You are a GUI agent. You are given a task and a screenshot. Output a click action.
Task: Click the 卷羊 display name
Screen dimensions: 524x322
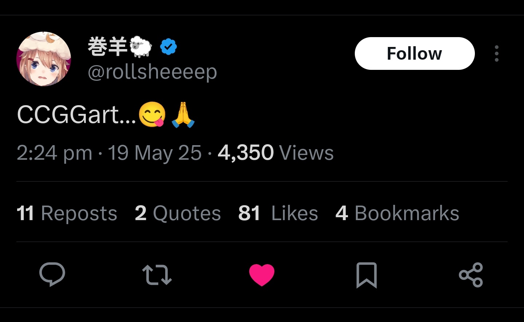coord(107,47)
